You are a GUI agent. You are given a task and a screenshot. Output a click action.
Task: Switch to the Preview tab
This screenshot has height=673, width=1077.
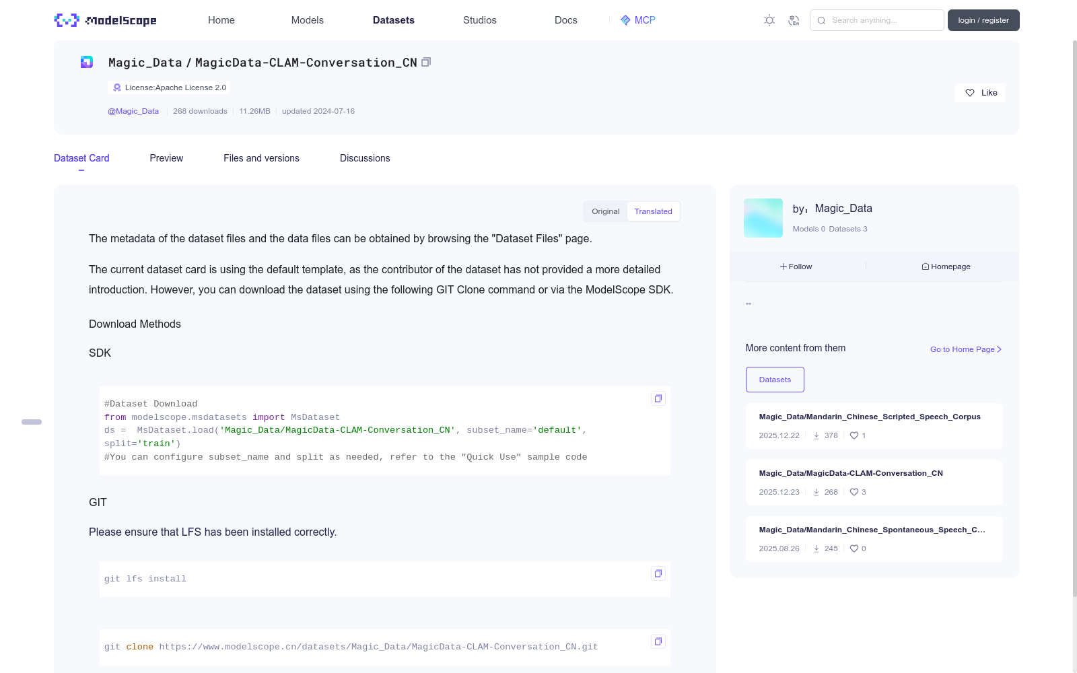click(x=166, y=158)
